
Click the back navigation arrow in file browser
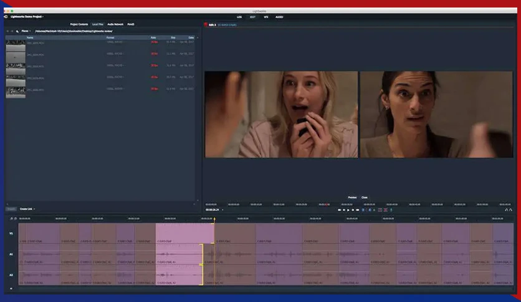[x=7, y=31]
